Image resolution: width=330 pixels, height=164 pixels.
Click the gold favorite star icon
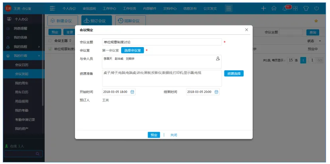[316, 21]
